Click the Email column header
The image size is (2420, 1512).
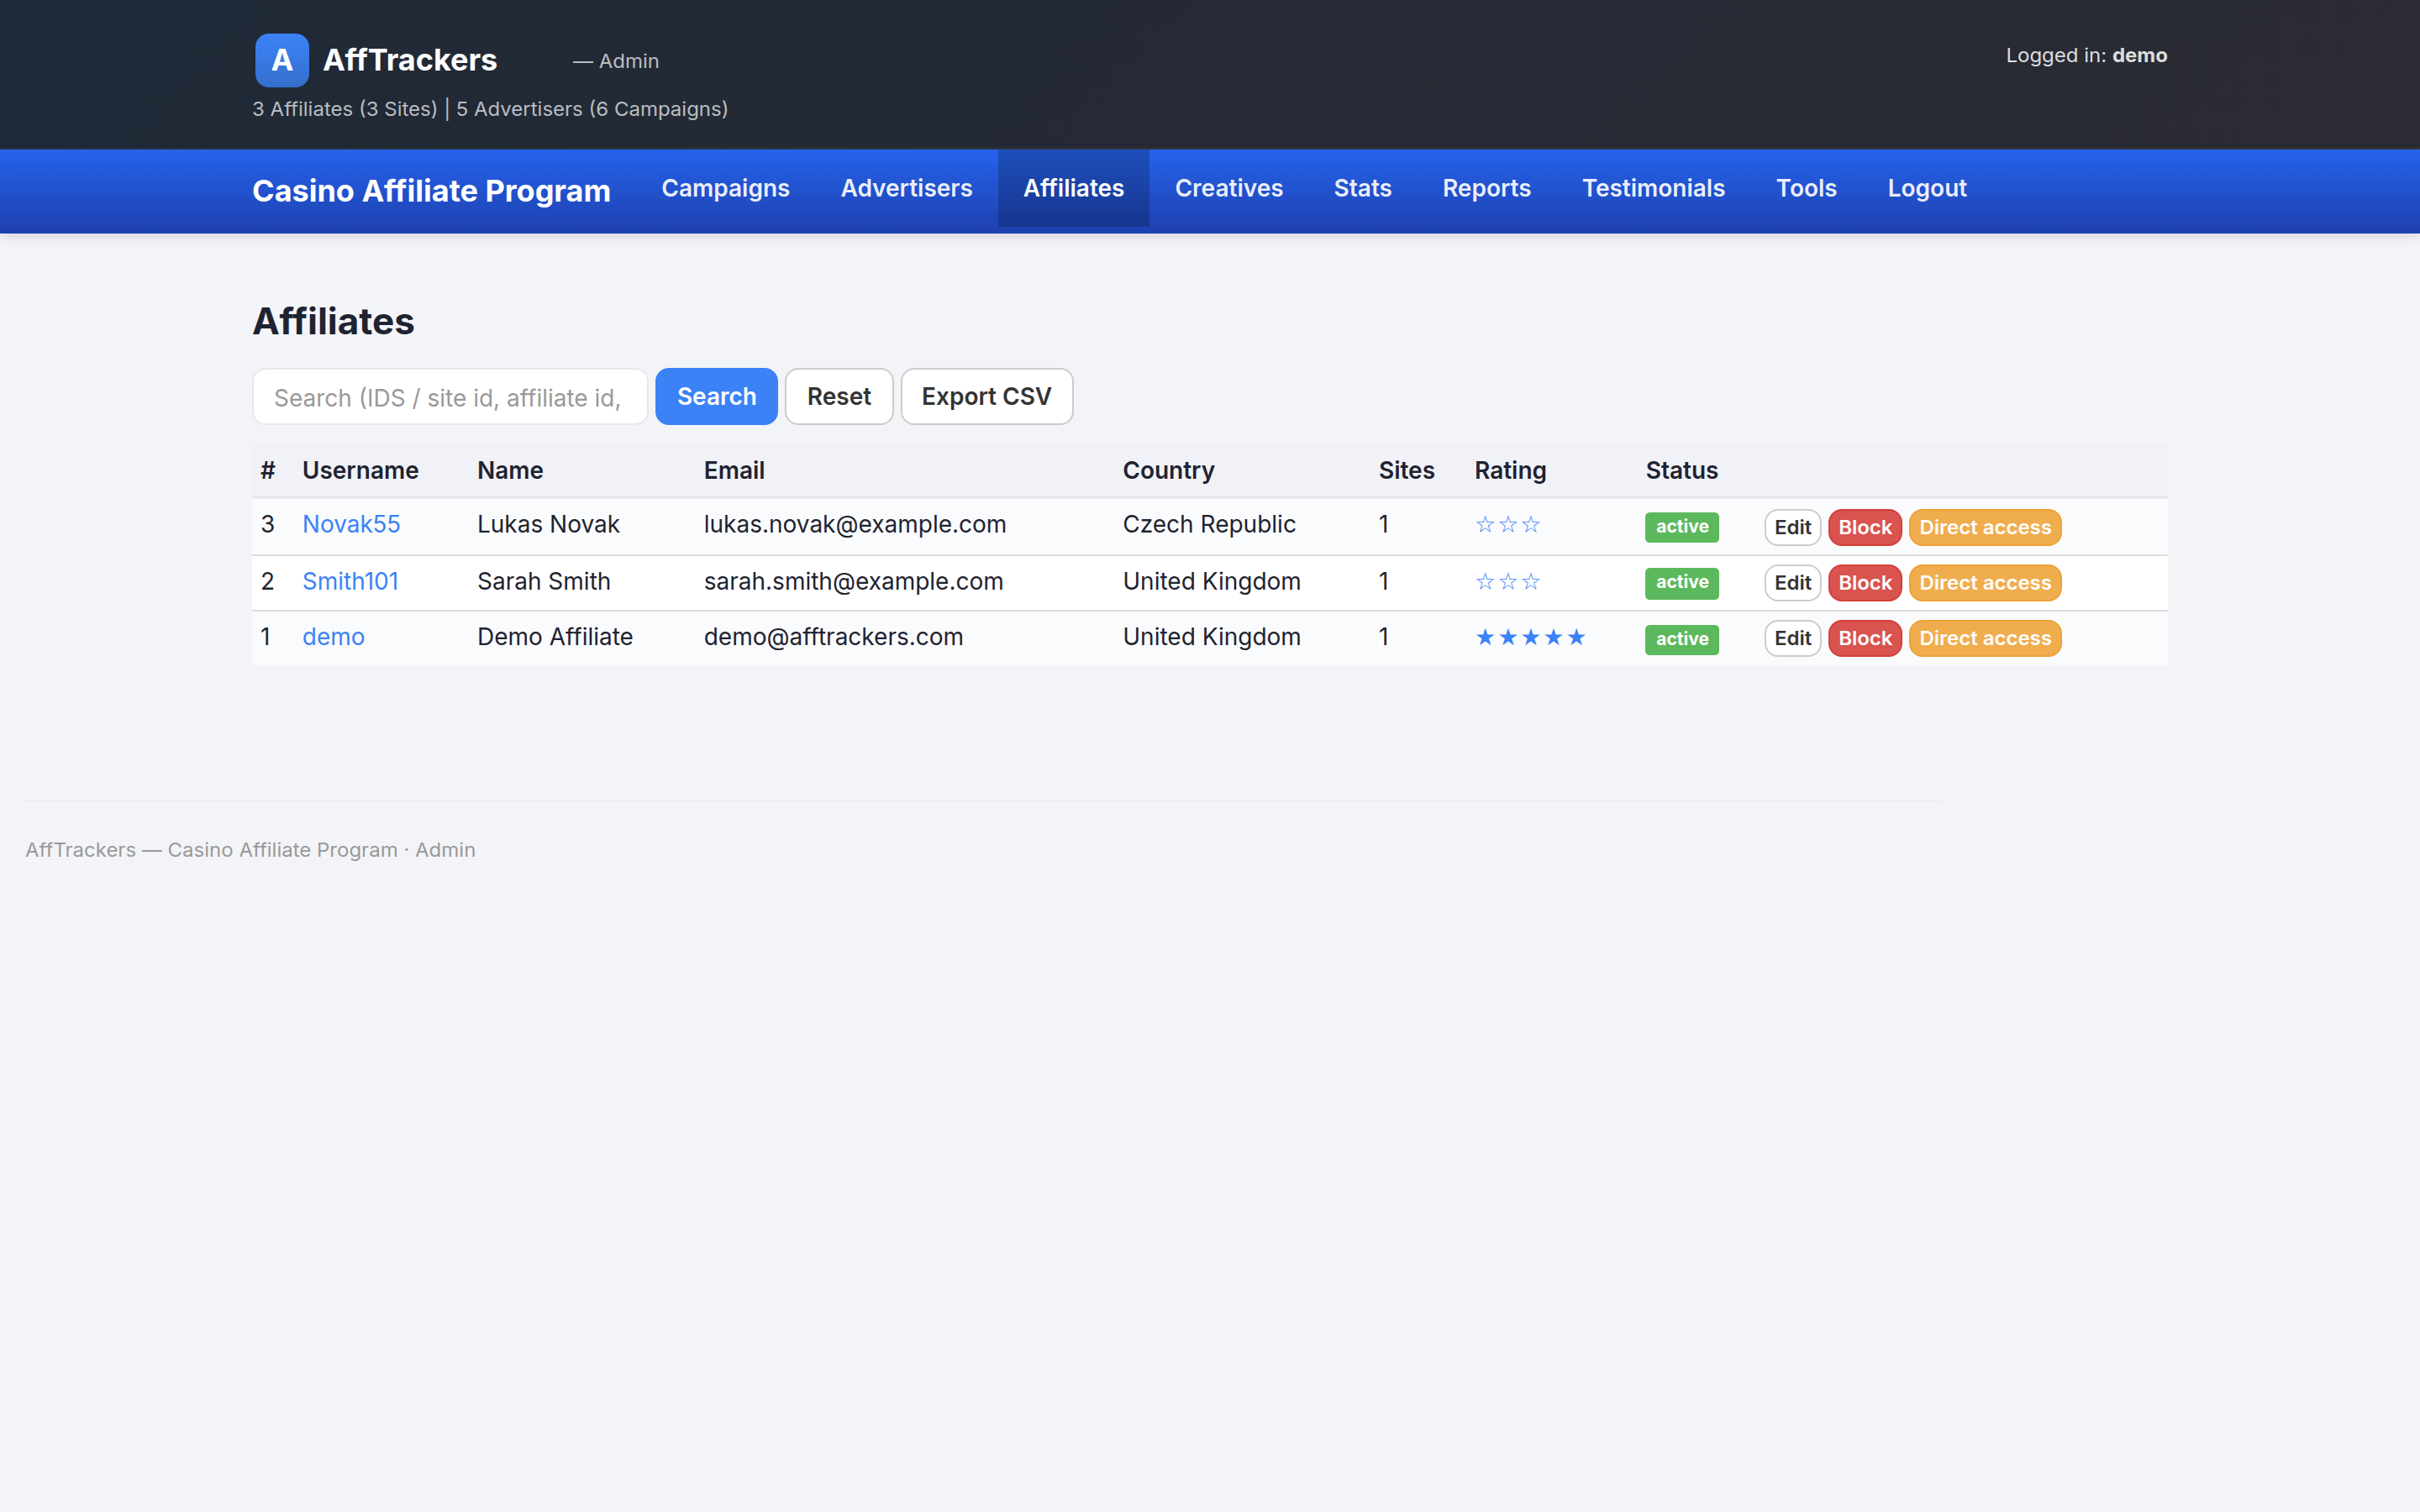[x=734, y=470]
